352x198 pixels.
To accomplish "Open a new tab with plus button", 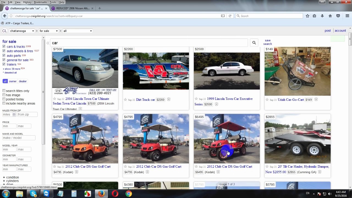I will 100,8.
